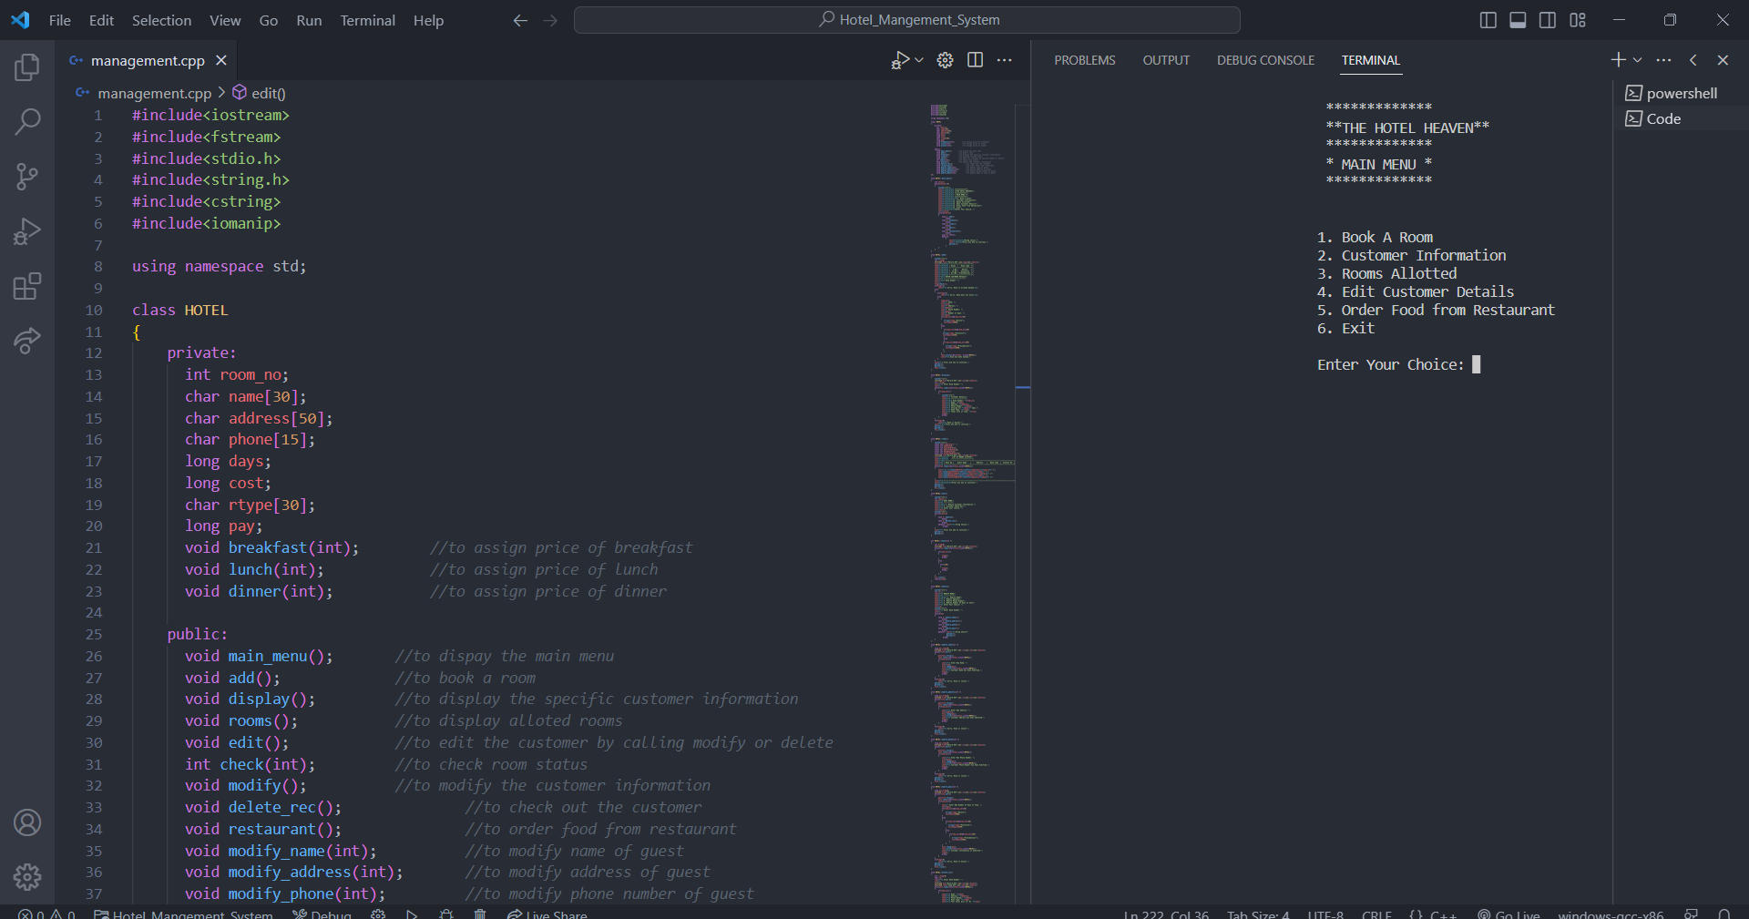1749x919 pixels.
Task: Open Live Share from the status bar
Action: (547, 914)
